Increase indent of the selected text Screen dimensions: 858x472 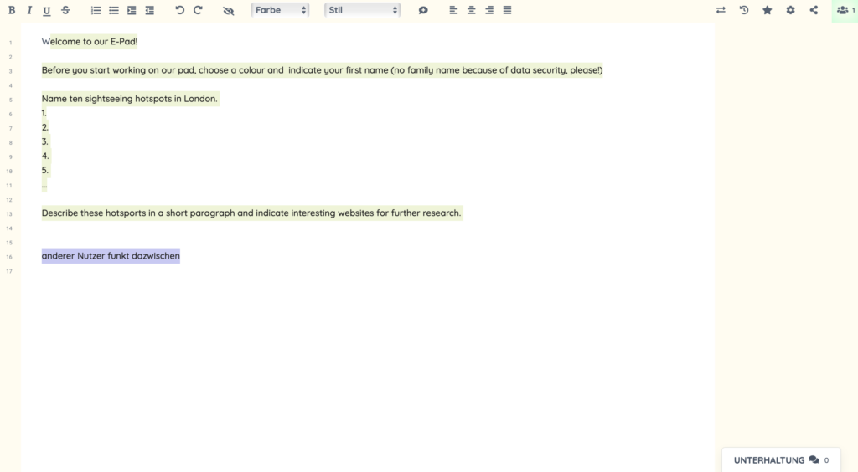tap(132, 10)
